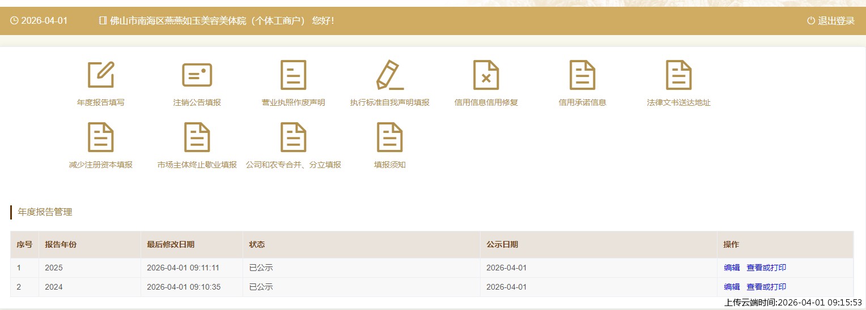Screen dimensions: 866x310
Task: Open the 市场主体终止歇业填报 icon
Action: coord(197,137)
